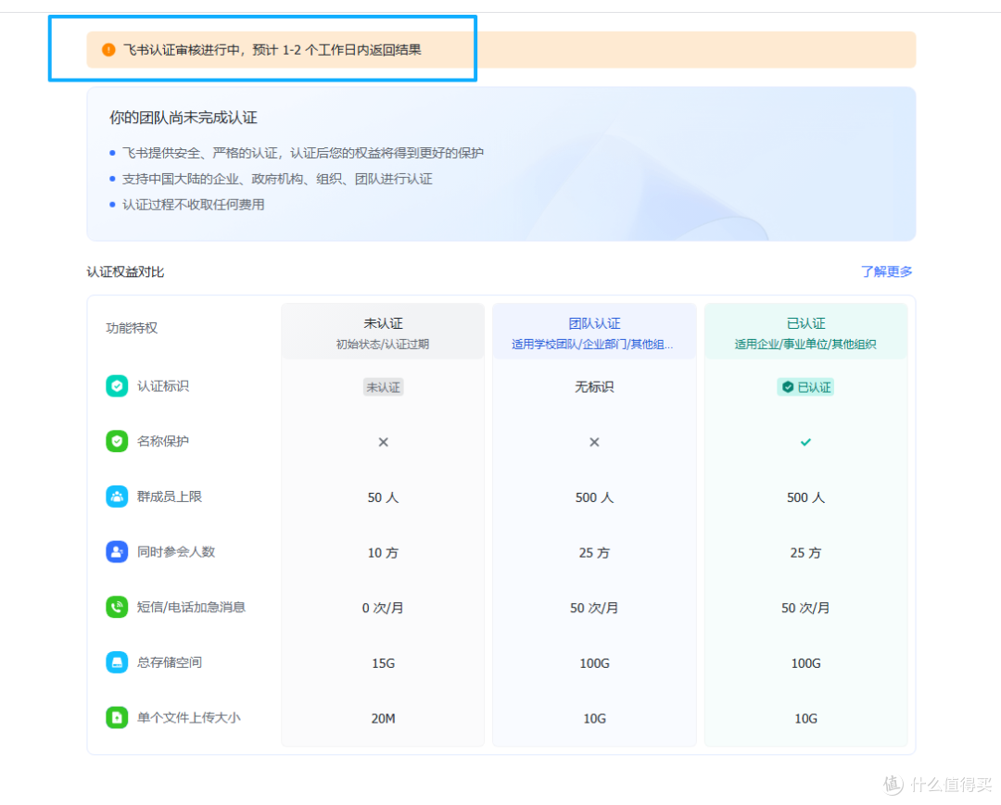Click the 单个文件上传大小 row label
1001x805 pixels.
[188, 718]
